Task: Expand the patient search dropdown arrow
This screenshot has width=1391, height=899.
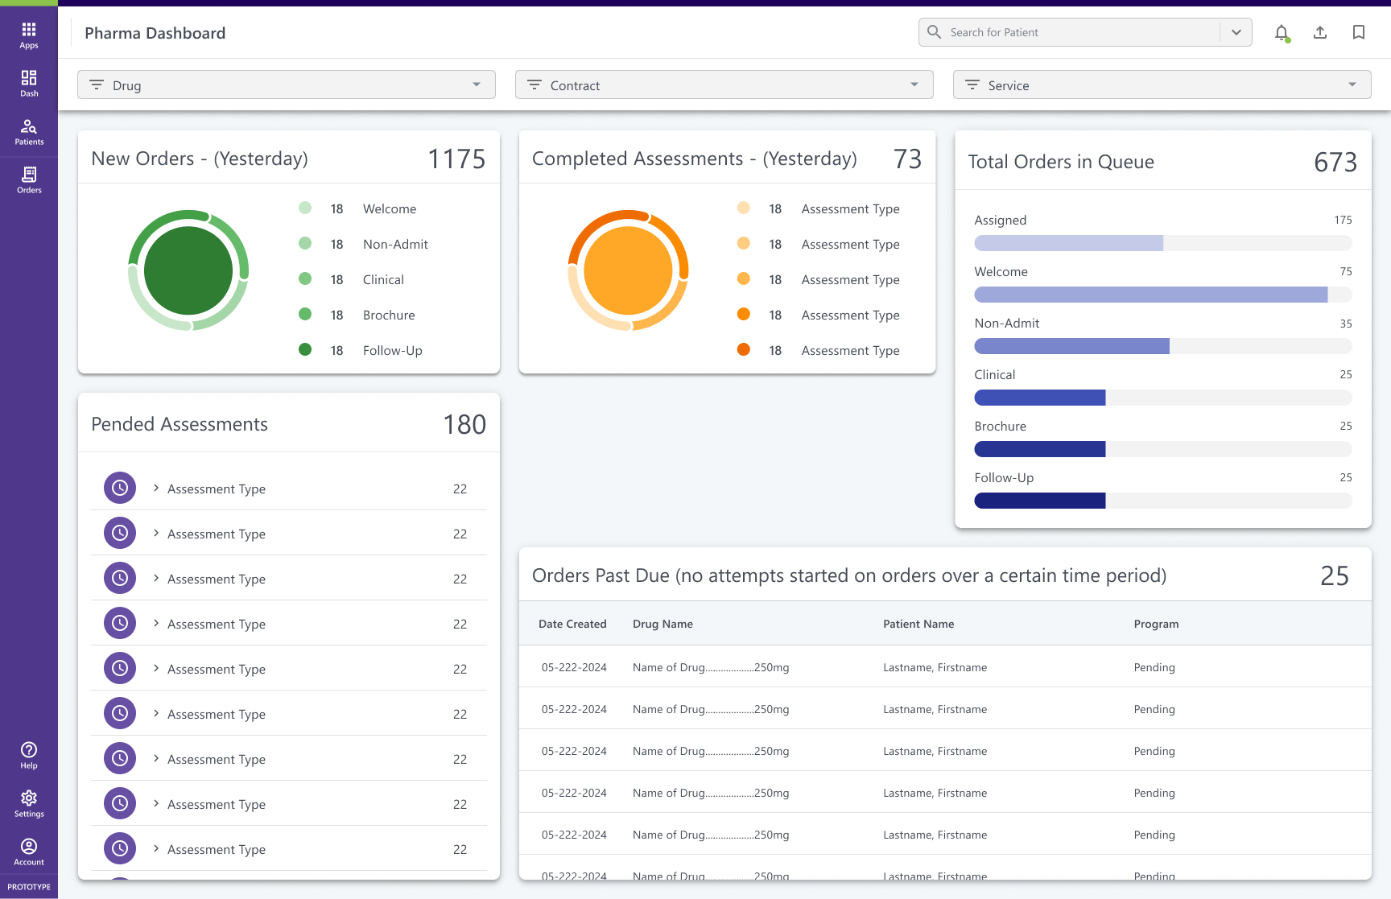Action: click(x=1236, y=33)
